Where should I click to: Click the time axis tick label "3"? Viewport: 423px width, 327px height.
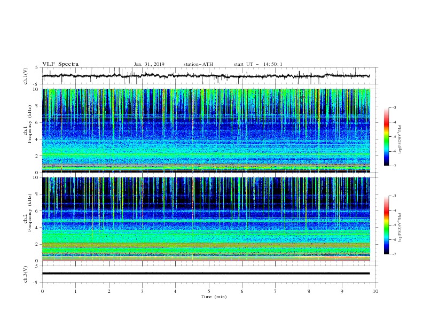(142, 291)
